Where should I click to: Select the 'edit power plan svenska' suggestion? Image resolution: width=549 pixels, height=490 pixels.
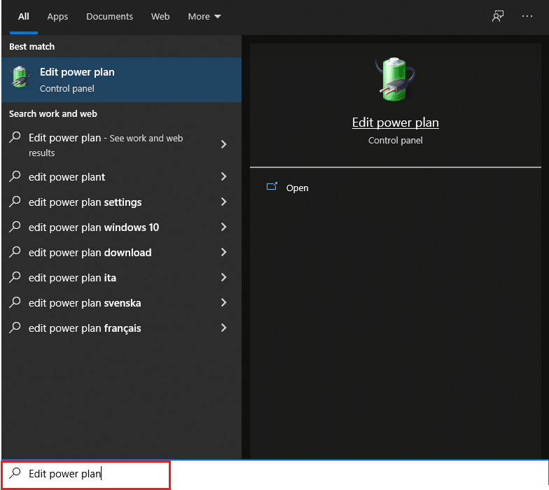[x=85, y=303]
